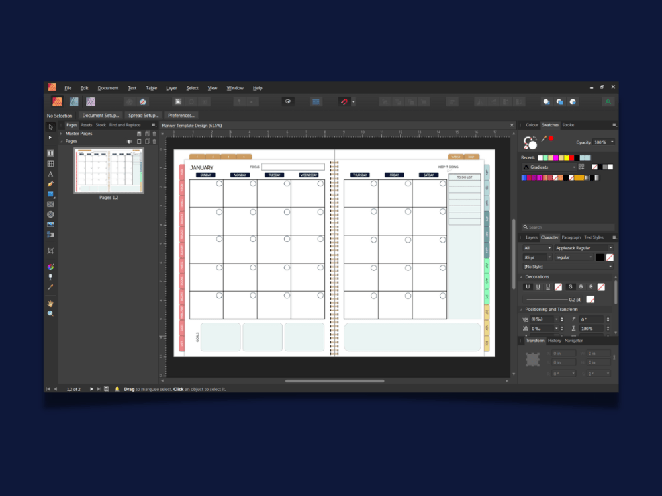Viewport: 662px width, 496px height.
Task: Click the Document Setup... button
Action: click(101, 116)
